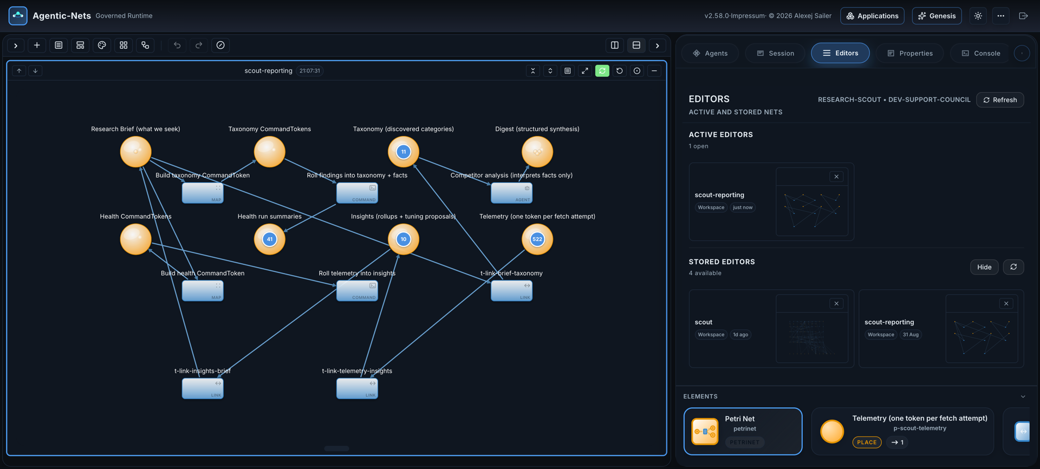This screenshot has width=1040, height=469.
Task: Select the t-link-telemetry-insights LINK transition
Action: click(x=357, y=388)
